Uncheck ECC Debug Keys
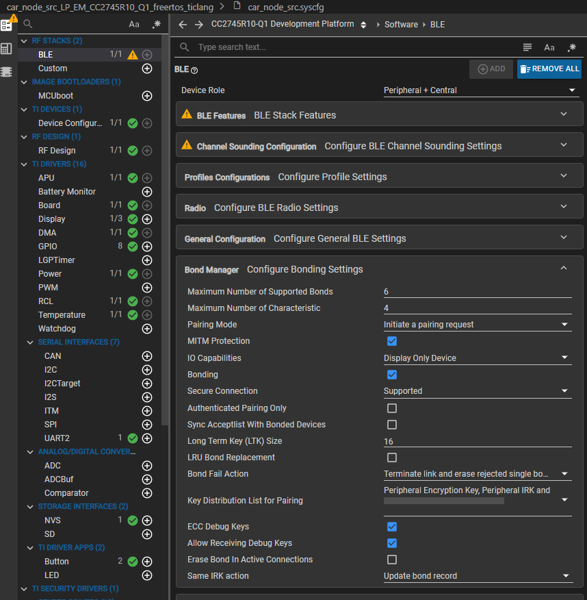 [x=392, y=527]
